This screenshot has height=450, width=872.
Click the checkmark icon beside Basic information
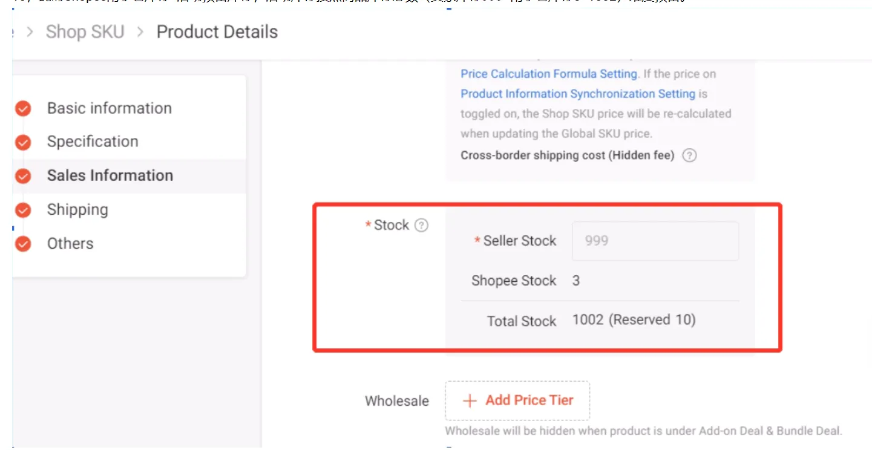click(x=23, y=109)
